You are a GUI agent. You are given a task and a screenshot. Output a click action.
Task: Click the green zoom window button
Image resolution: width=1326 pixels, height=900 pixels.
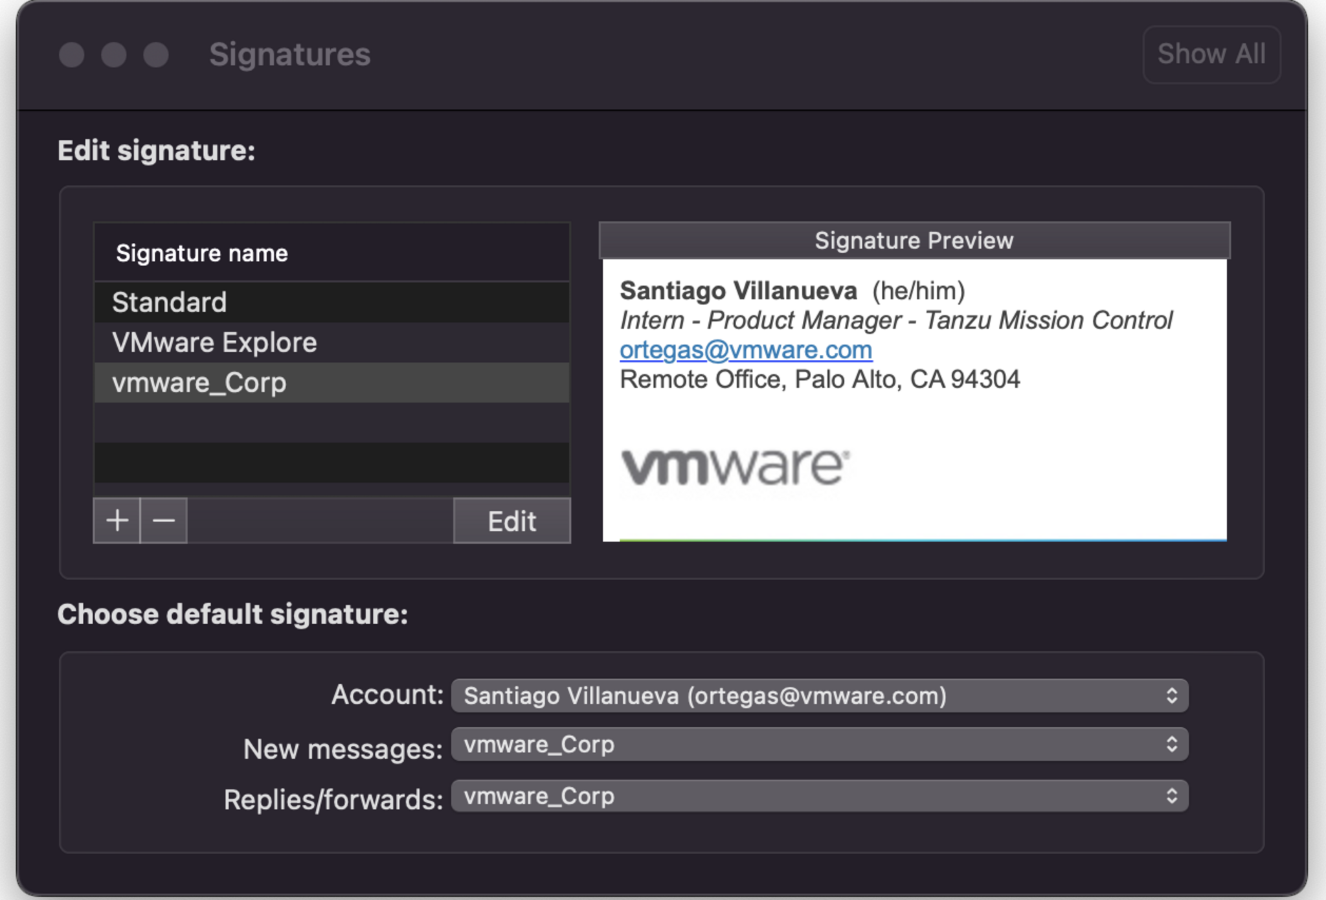[x=156, y=55]
